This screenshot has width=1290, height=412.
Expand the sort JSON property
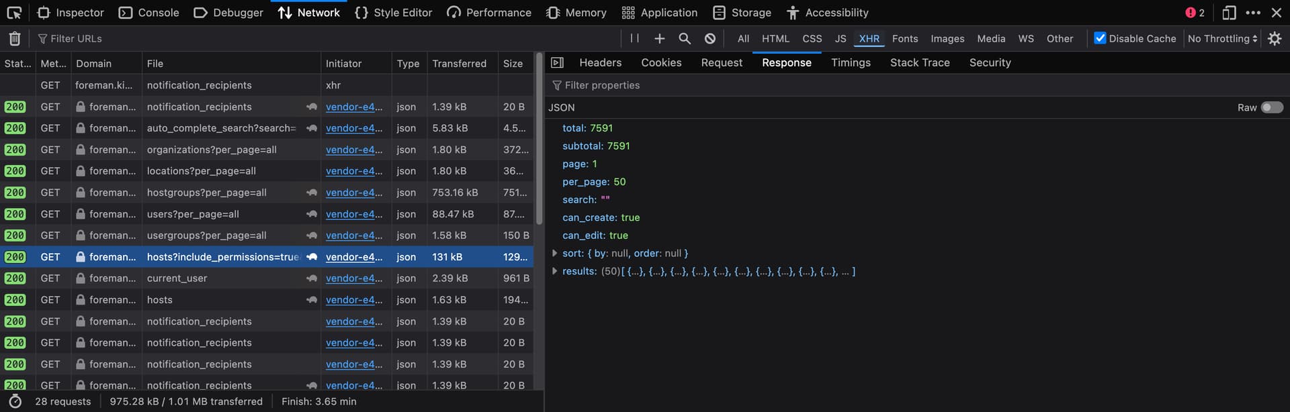(554, 254)
